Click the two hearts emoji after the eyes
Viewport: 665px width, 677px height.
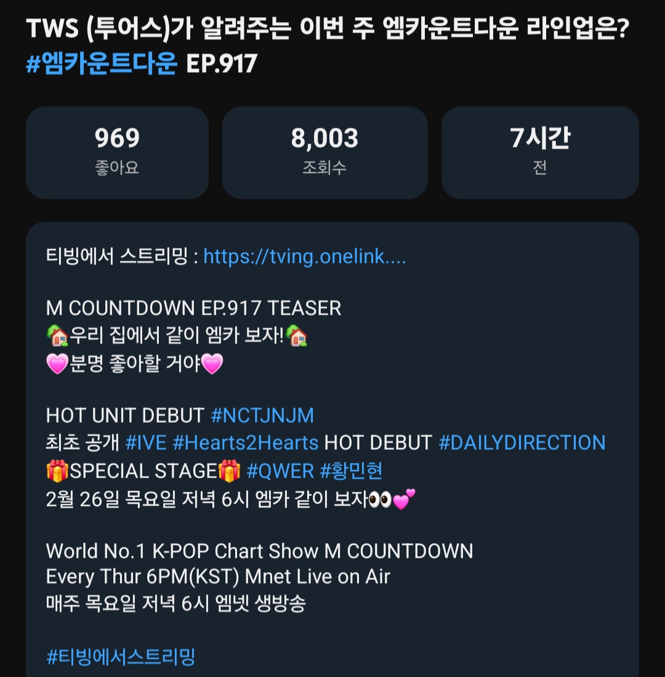[404, 499]
